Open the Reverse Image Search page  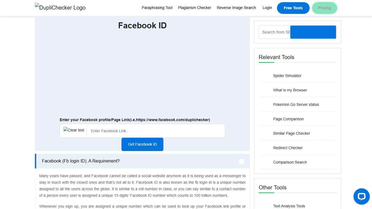tap(236, 8)
